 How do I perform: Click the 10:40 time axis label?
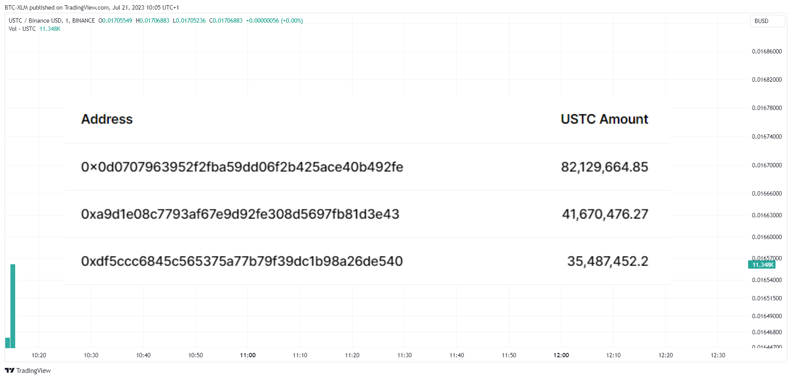coord(143,355)
